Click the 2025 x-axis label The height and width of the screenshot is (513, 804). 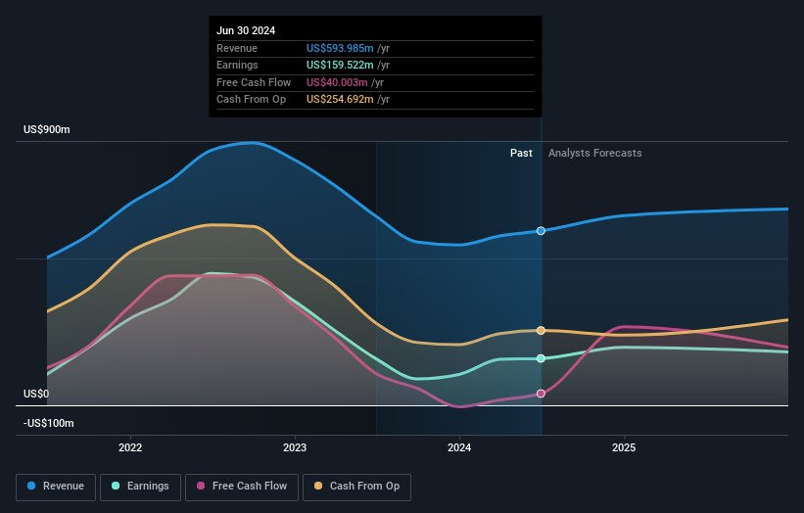(x=624, y=447)
